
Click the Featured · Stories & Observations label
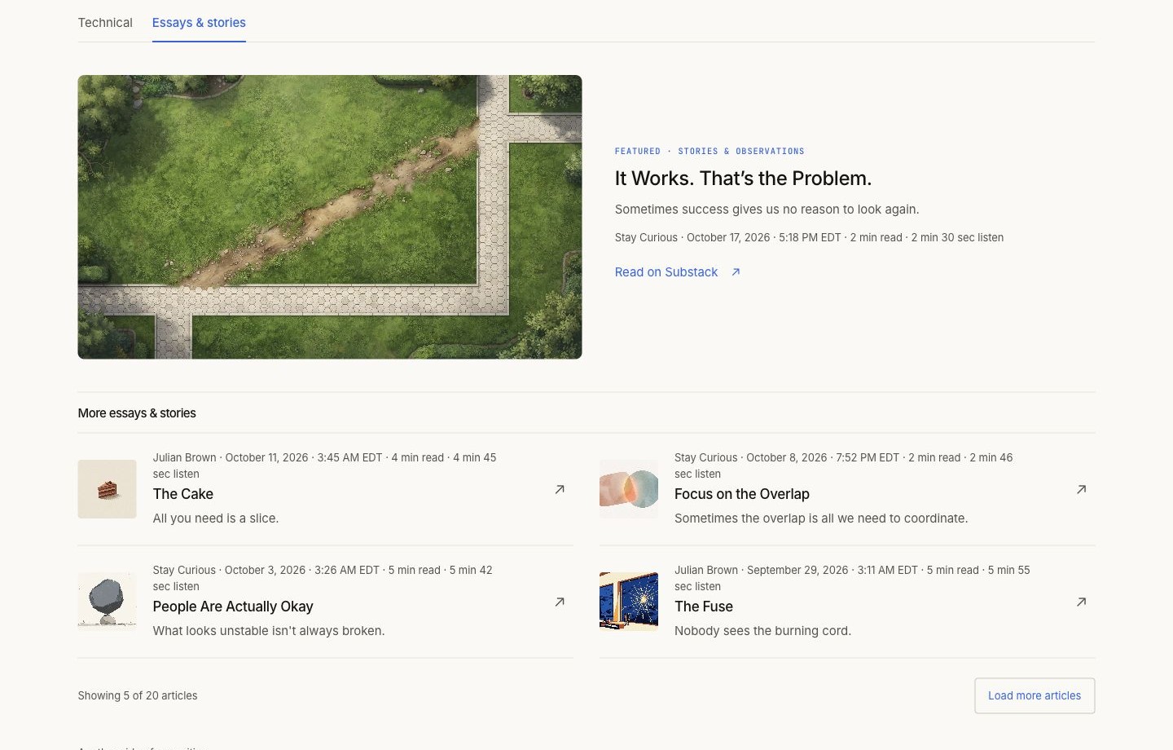(710, 152)
